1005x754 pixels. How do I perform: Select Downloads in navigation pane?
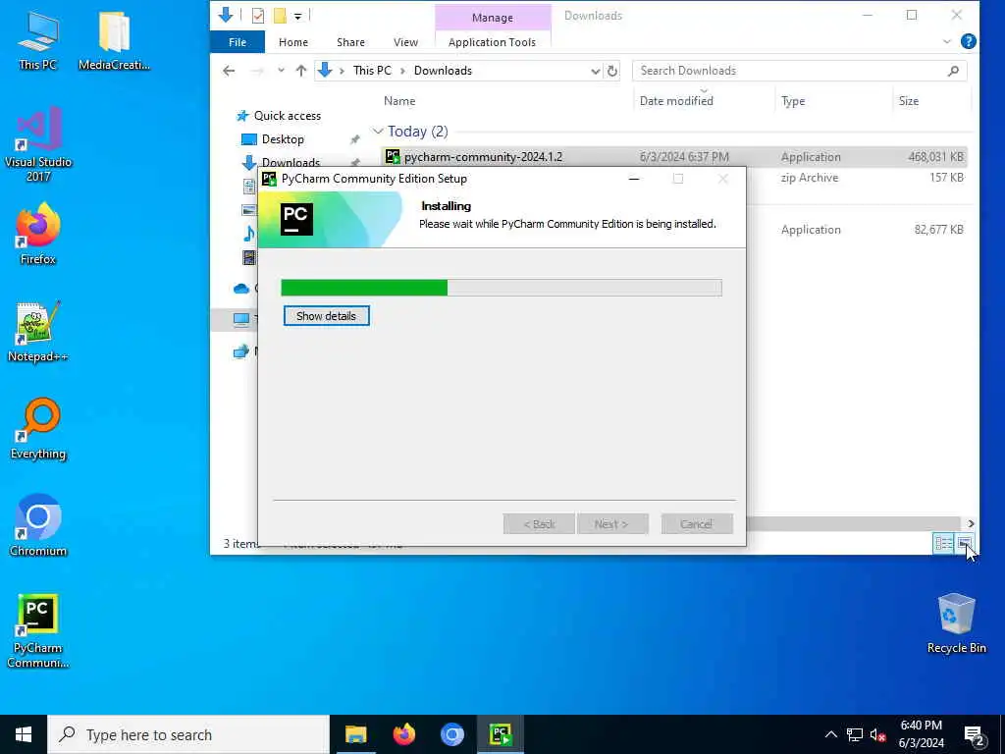[x=291, y=162]
